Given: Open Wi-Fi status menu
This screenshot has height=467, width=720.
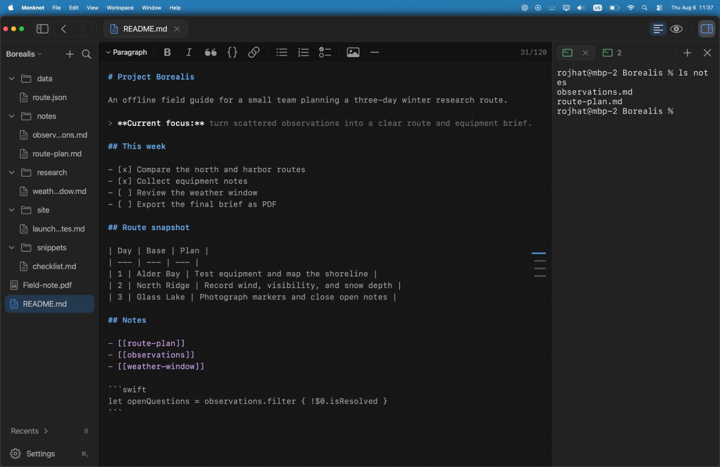Looking at the screenshot, I should pyautogui.click(x=630, y=8).
